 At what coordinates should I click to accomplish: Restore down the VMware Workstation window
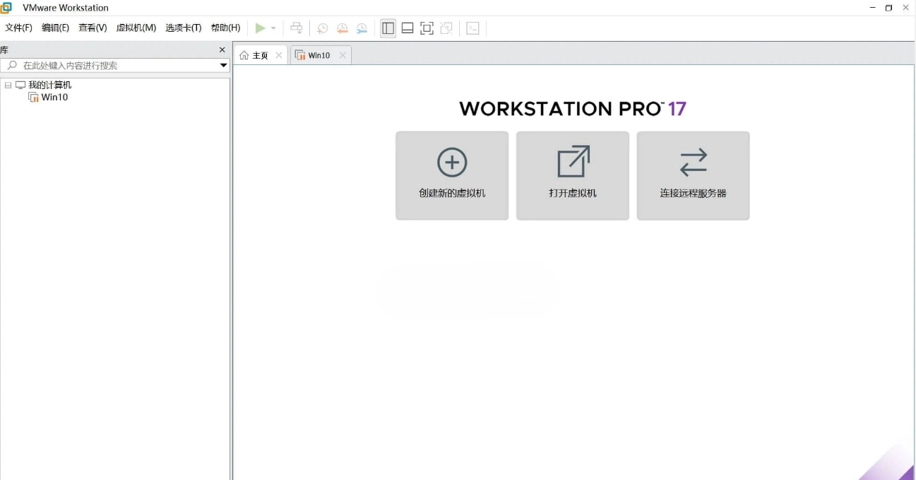889,8
